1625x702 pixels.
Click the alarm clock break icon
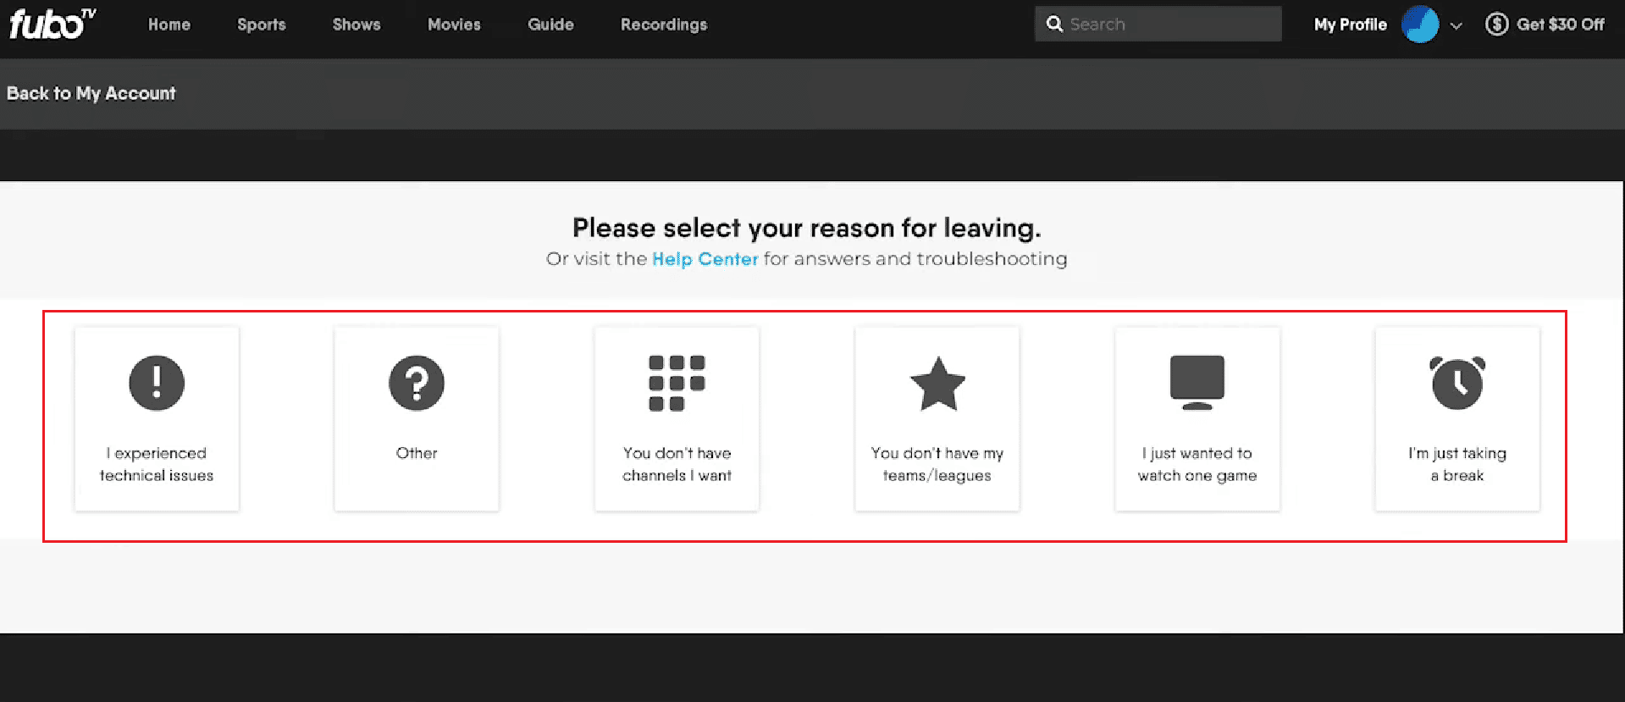pos(1457,383)
